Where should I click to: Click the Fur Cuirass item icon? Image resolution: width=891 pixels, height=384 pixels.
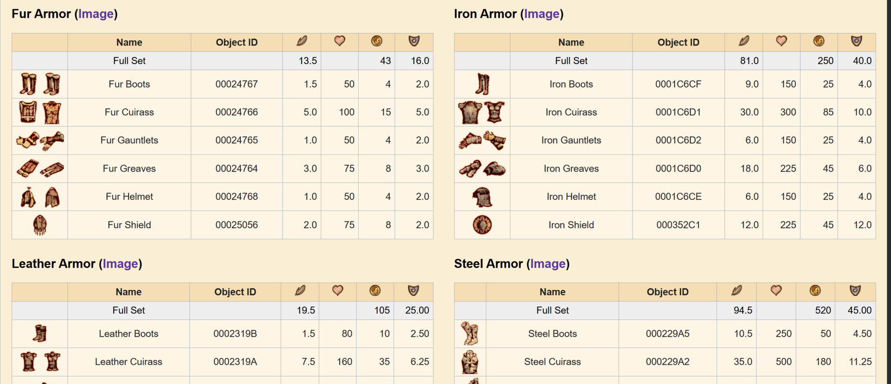click(x=40, y=112)
